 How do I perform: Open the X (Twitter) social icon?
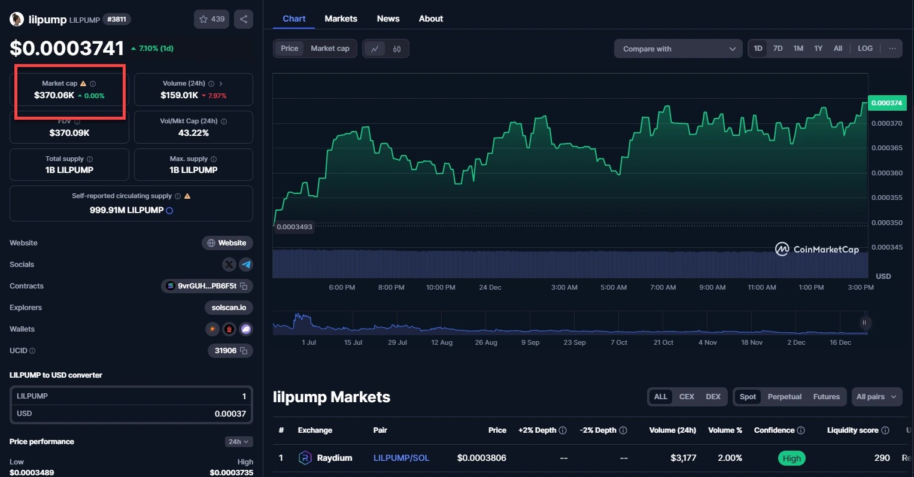pyautogui.click(x=229, y=265)
